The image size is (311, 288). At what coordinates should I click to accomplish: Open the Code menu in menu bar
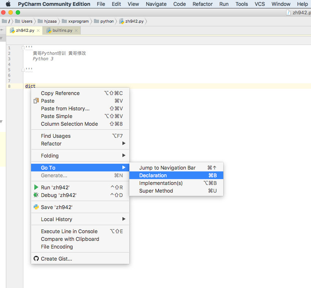coord(179,4)
